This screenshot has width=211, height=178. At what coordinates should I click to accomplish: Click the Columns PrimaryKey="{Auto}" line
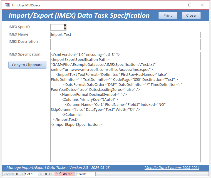pos(90,99)
